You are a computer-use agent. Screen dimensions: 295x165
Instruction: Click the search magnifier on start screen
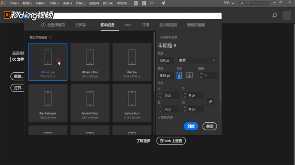click(x=275, y=15)
